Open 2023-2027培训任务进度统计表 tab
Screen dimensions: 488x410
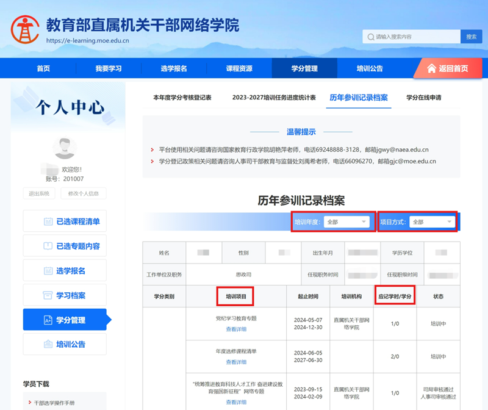point(274,98)
